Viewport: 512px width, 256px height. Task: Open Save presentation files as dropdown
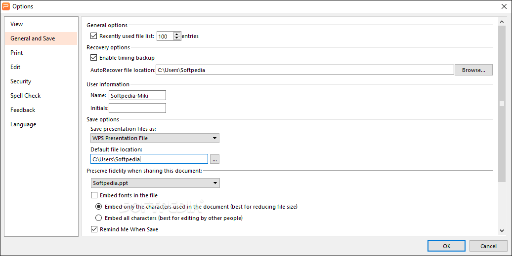click(x=155, y=138)
